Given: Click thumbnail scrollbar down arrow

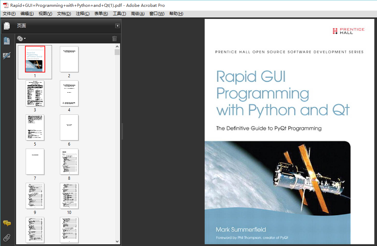Looking at the screenshot, I should [117, 242].
